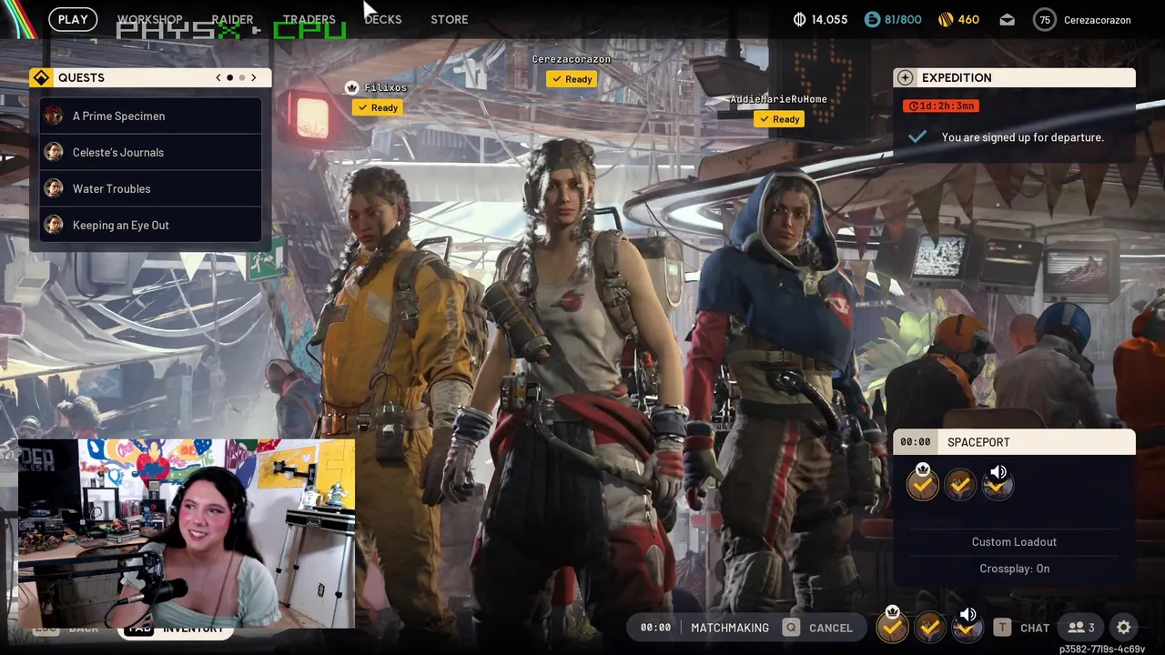Click the Filixos player name tag
Viewport: 1165px width, 655px height.
(x=385, y=87)
